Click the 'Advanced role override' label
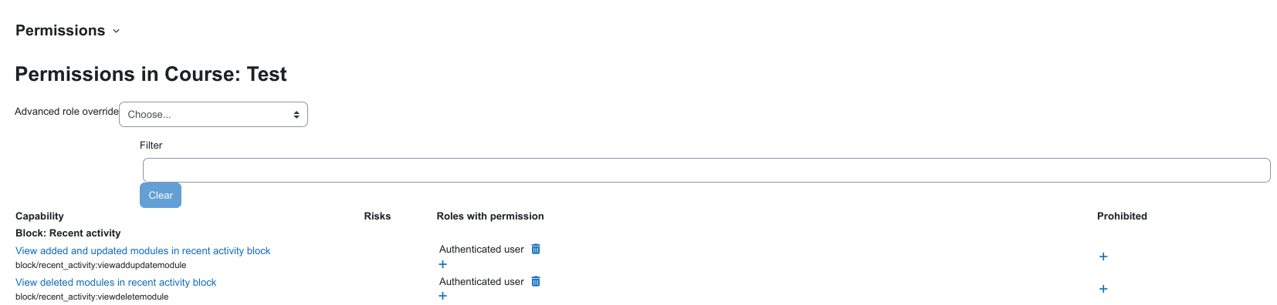Screen dimensions: 1277x305 [66, 111]
